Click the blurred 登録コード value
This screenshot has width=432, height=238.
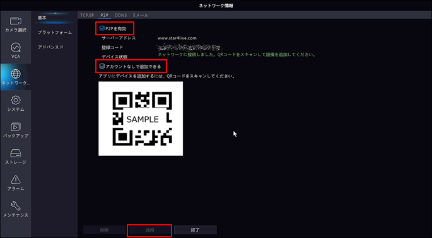pos(189,47)
